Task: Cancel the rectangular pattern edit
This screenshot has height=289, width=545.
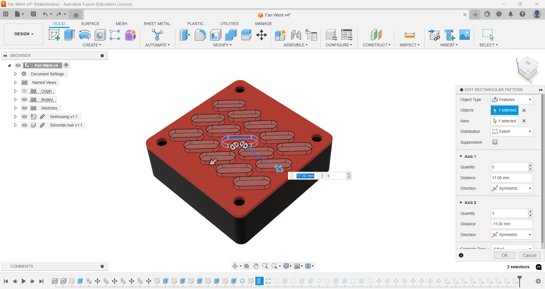Action: pos(529,255)
